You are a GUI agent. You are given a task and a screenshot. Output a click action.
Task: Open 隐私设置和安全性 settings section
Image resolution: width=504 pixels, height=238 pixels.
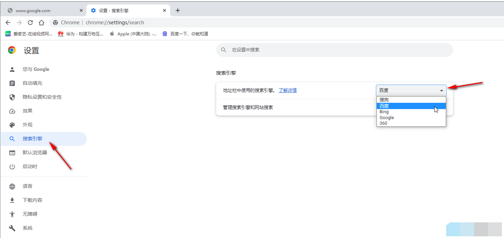pos(42,97)
